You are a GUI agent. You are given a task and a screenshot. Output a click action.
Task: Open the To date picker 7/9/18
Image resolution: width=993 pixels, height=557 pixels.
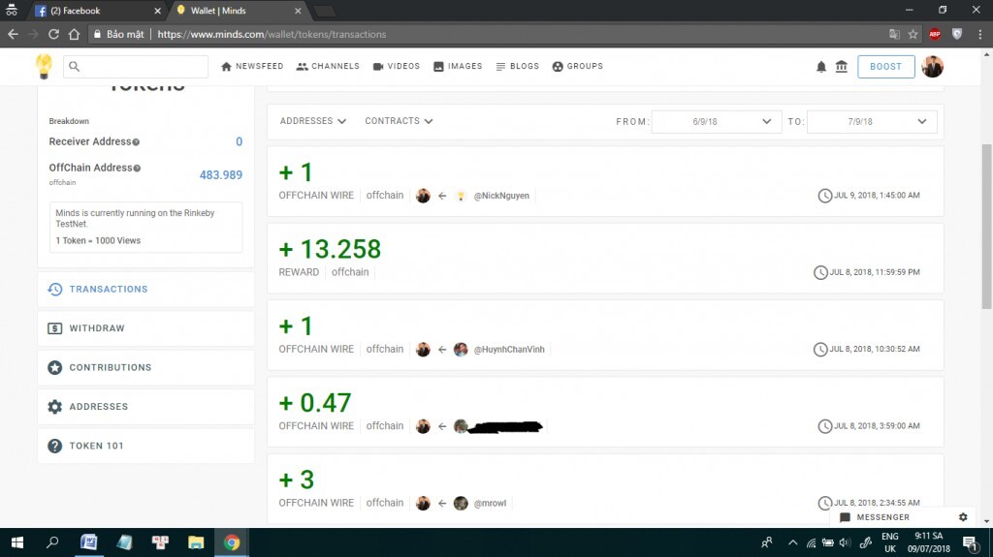pyautogui.click(x=872, y=122)
